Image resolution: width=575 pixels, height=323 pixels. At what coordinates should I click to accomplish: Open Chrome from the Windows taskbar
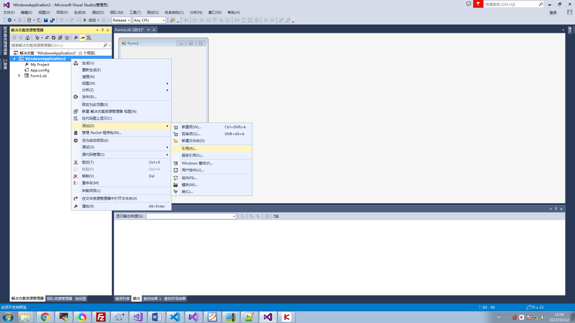[45, 317]
